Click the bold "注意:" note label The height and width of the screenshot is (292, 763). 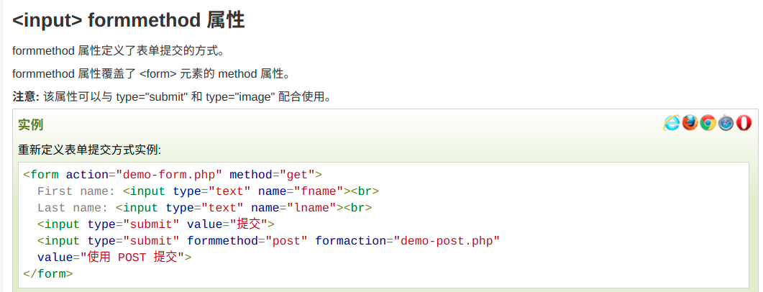pyautogui.click(x=26, y=97)
